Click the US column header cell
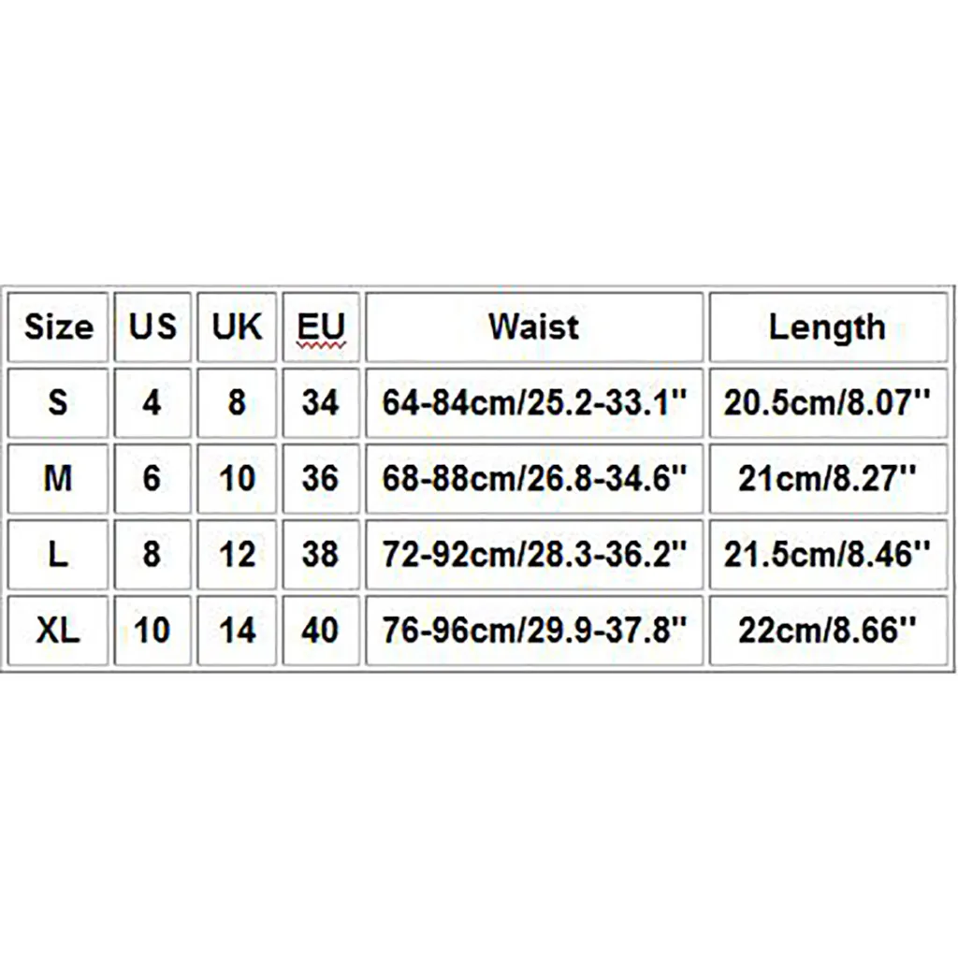 click(x=152, y=327)
